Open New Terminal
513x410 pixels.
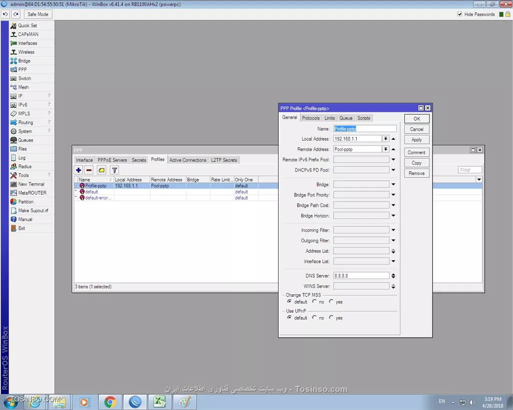pyautogui.click(x=32, y=184)
